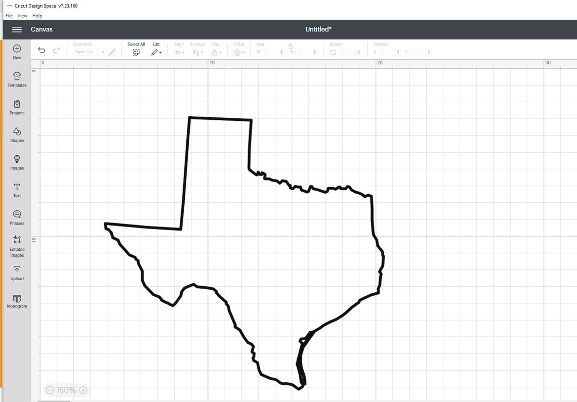Select the Shapes tool in sidebar
Image resolution: width=577 pixels, height=402 pixels.
coord(17,135)
